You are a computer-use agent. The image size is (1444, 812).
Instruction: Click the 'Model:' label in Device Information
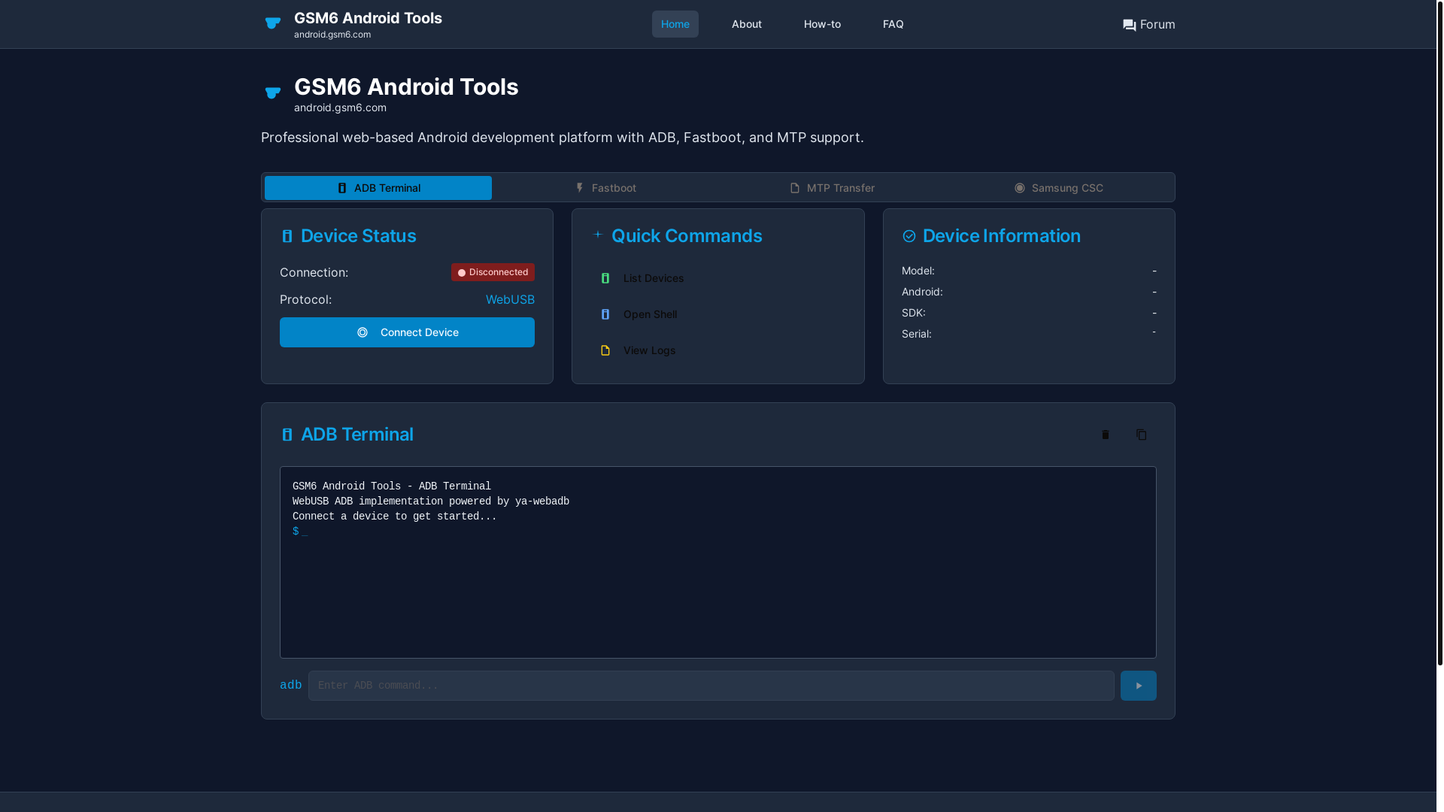click(x=918, y=271)
